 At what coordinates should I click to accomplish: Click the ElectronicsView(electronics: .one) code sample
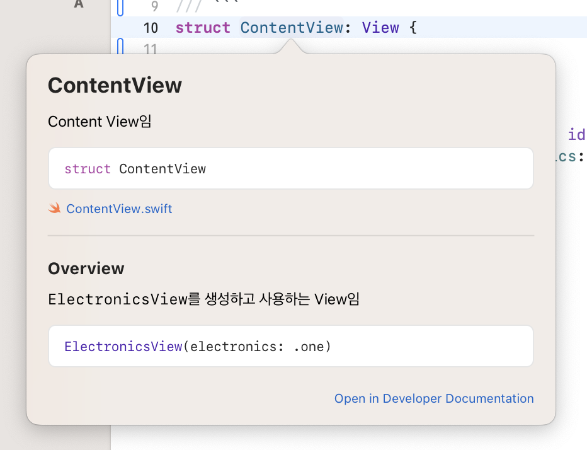click(291, 346)
